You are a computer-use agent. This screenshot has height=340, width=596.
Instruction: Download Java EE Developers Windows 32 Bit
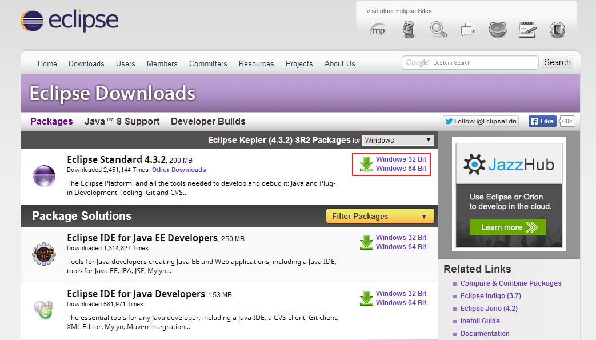click(401, 238)
